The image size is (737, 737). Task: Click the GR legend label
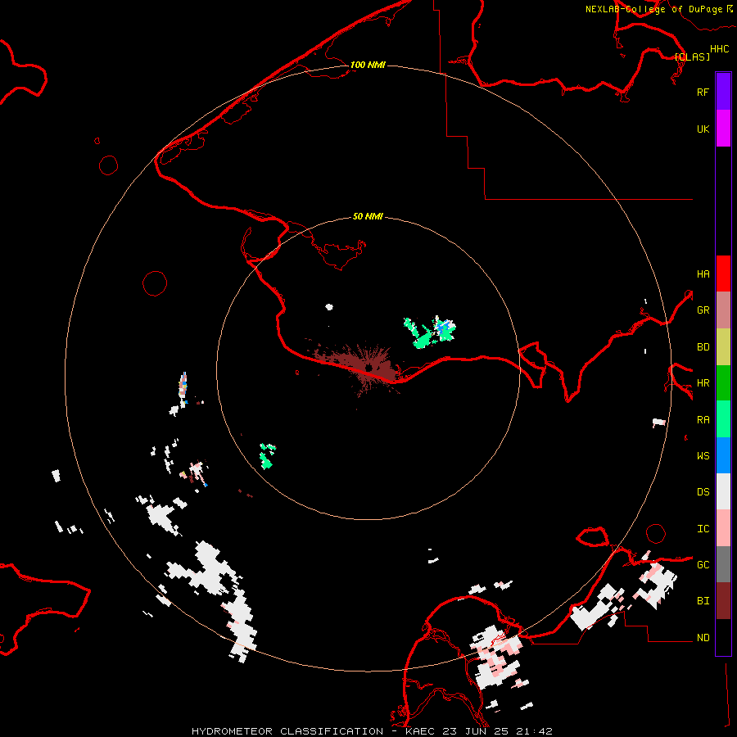point(703,310)
